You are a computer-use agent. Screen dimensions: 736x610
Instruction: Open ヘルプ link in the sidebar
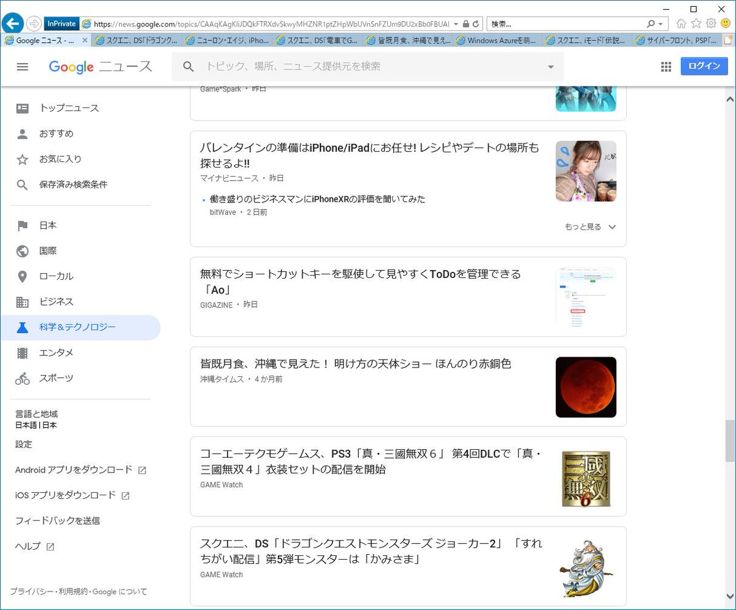[x=34, y=546]
